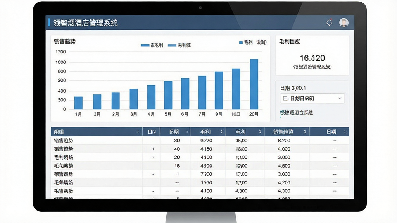Click the table cell showing 20

177,157
